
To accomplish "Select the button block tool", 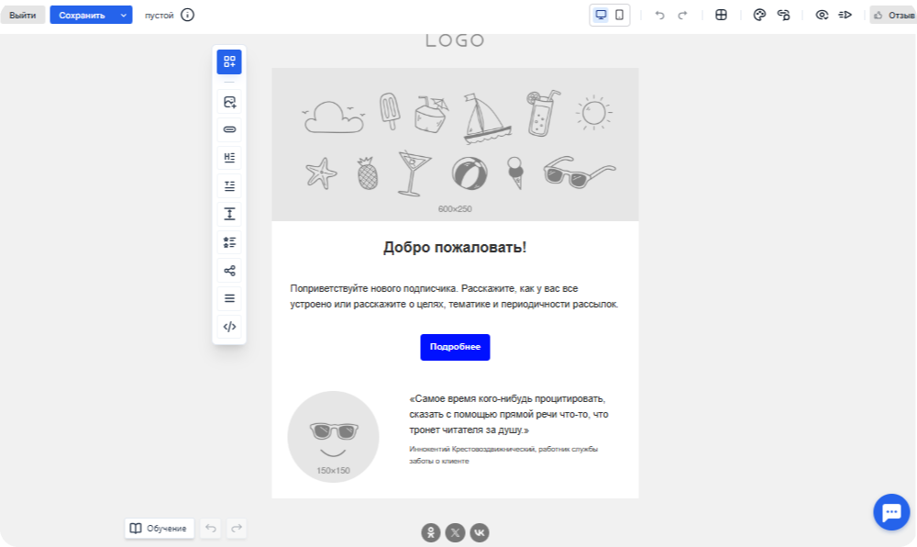I will click(x=229, y=129).
